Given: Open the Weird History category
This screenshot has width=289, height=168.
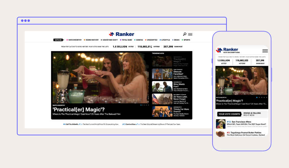Looking at the screenshot, I should 91,40.
